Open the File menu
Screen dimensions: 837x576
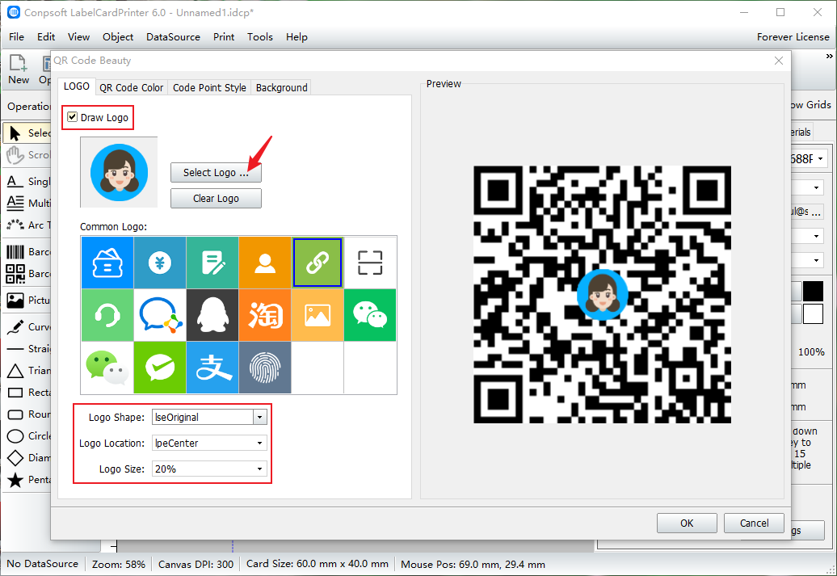[x=16, y=37]
